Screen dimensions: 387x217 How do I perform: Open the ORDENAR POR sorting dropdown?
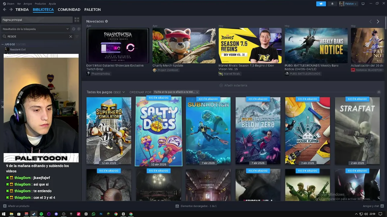coord(176,92)
